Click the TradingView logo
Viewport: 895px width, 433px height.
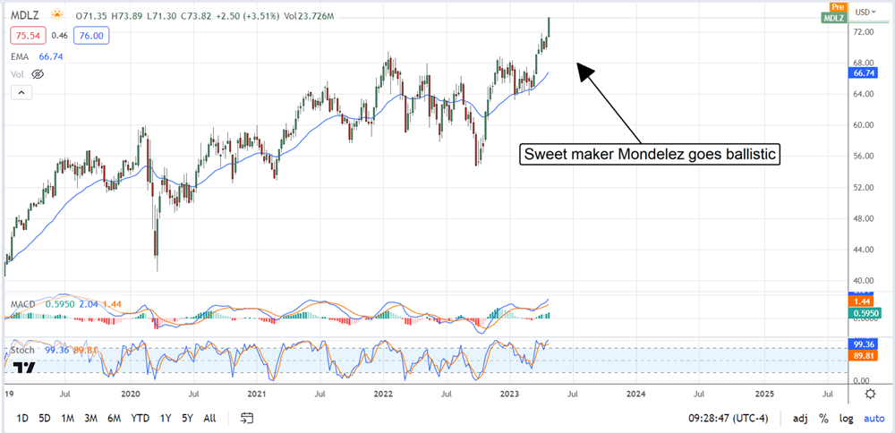[x=24, y=368]
